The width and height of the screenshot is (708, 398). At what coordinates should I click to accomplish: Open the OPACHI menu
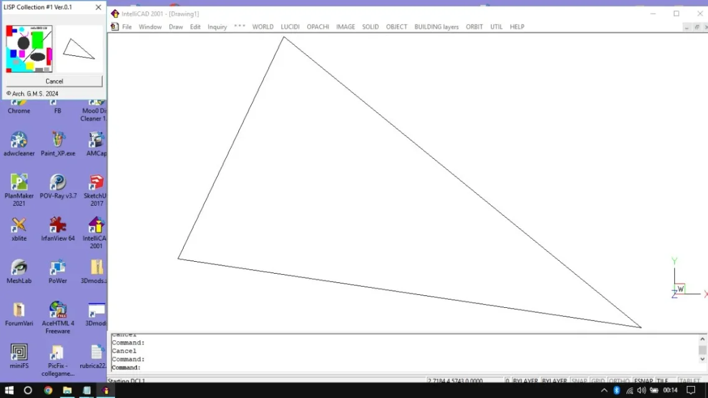[x=318, y=27]
